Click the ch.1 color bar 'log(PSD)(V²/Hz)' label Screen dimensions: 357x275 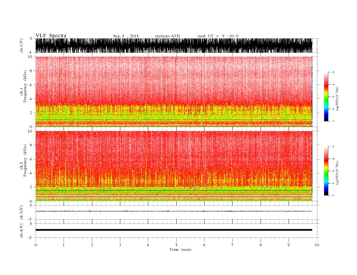click(337, 99)
